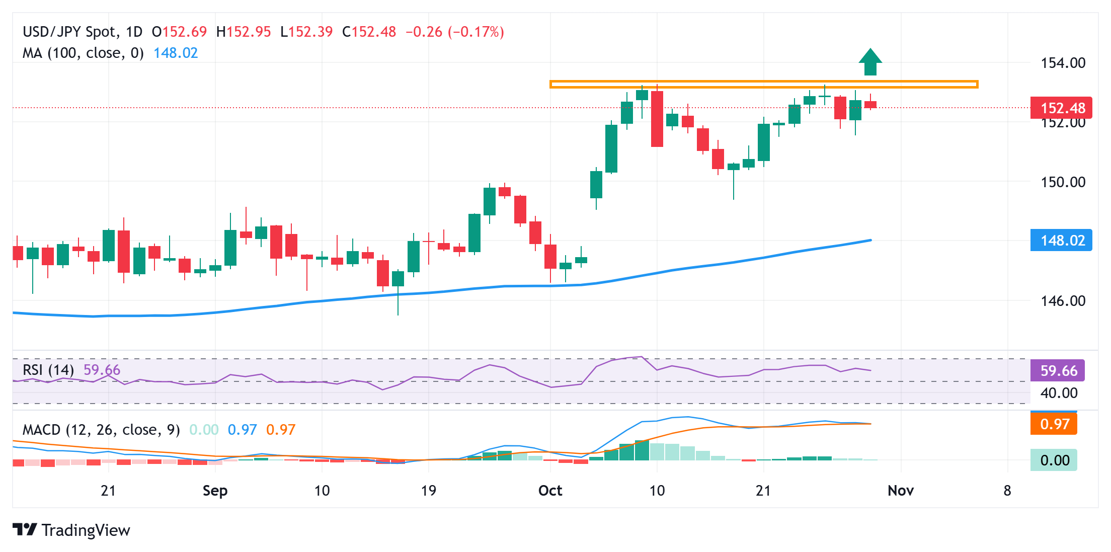Screen dimensions: 1111x552
Task: Toggle visibility of the MA (100) indicator
Action: (x=83, y=53)
